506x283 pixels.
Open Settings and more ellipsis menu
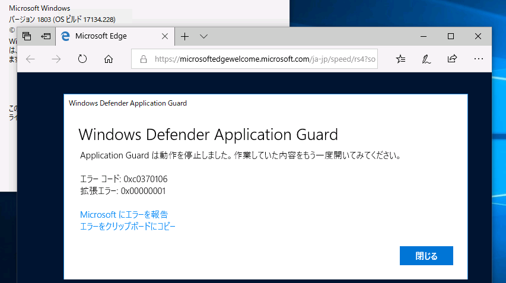pyautogui.click(x=479, y=59)
